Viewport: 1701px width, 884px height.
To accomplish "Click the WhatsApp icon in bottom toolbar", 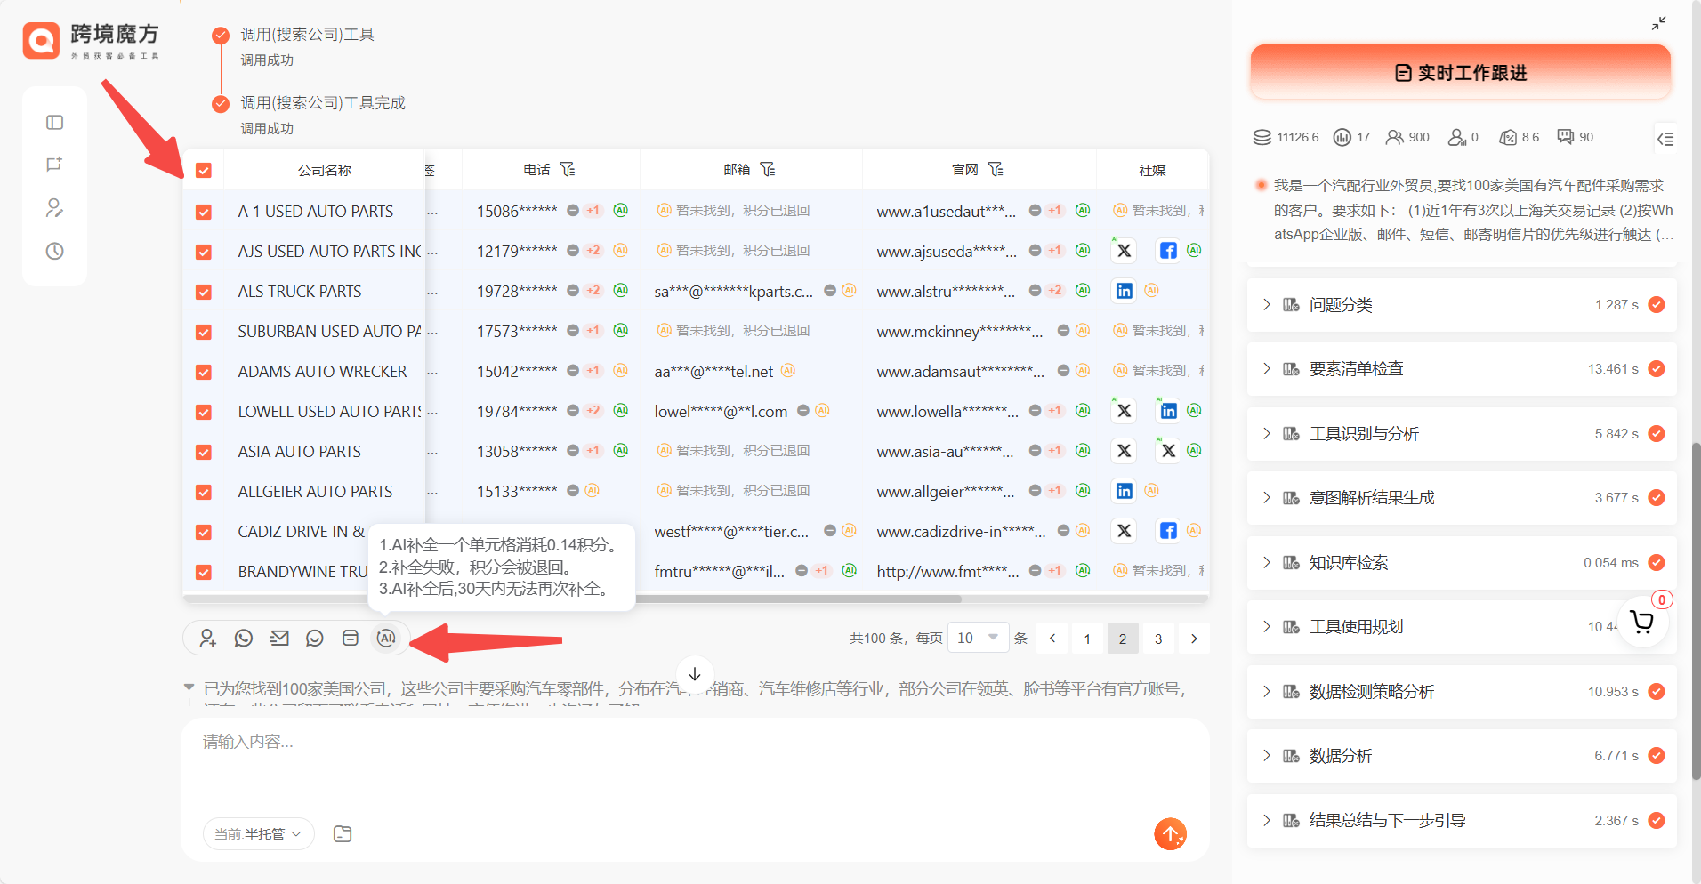I will pyautogui.click(x=243, y=638).
